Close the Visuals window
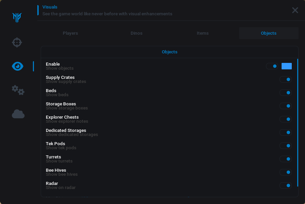Viewport: 305px width, 204px height. pos(295,10)
